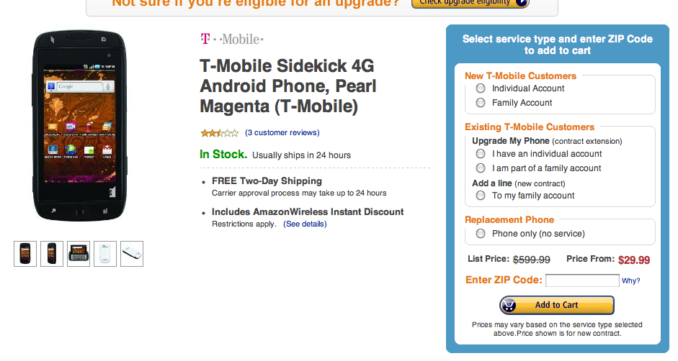View the white back-of-phone thumbnail

tap(105, 254)
